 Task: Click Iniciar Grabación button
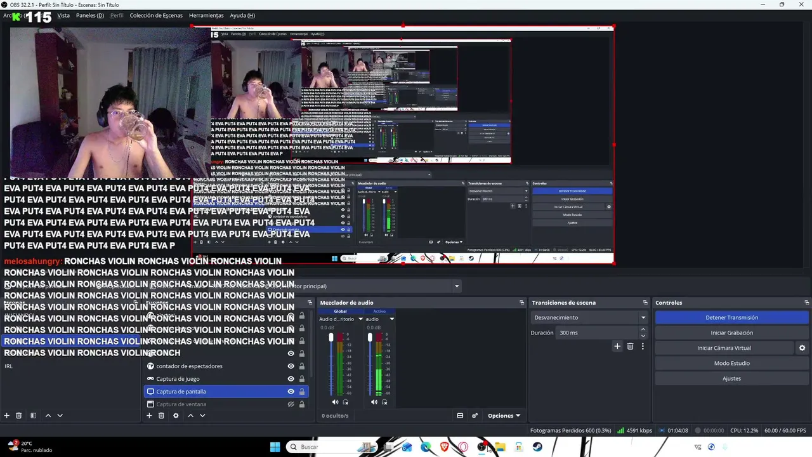731,333
